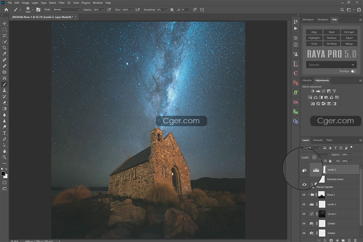
Task: Add a Curves adjustment from Adjustments panel
Action: [323, 91]
